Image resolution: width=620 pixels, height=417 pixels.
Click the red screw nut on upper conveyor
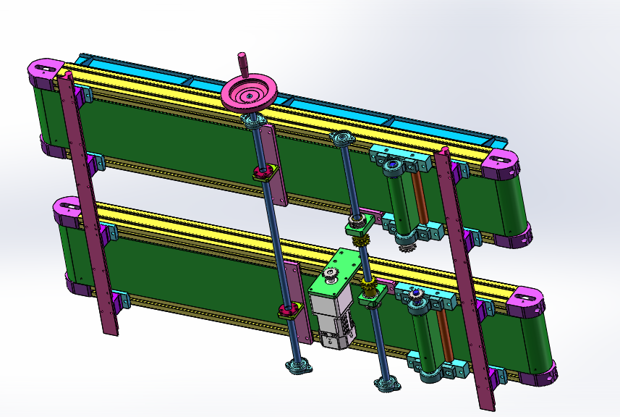click(x=261, y=172)
